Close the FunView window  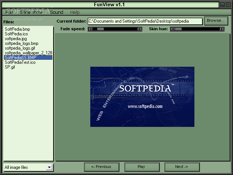tap(228, 5)
